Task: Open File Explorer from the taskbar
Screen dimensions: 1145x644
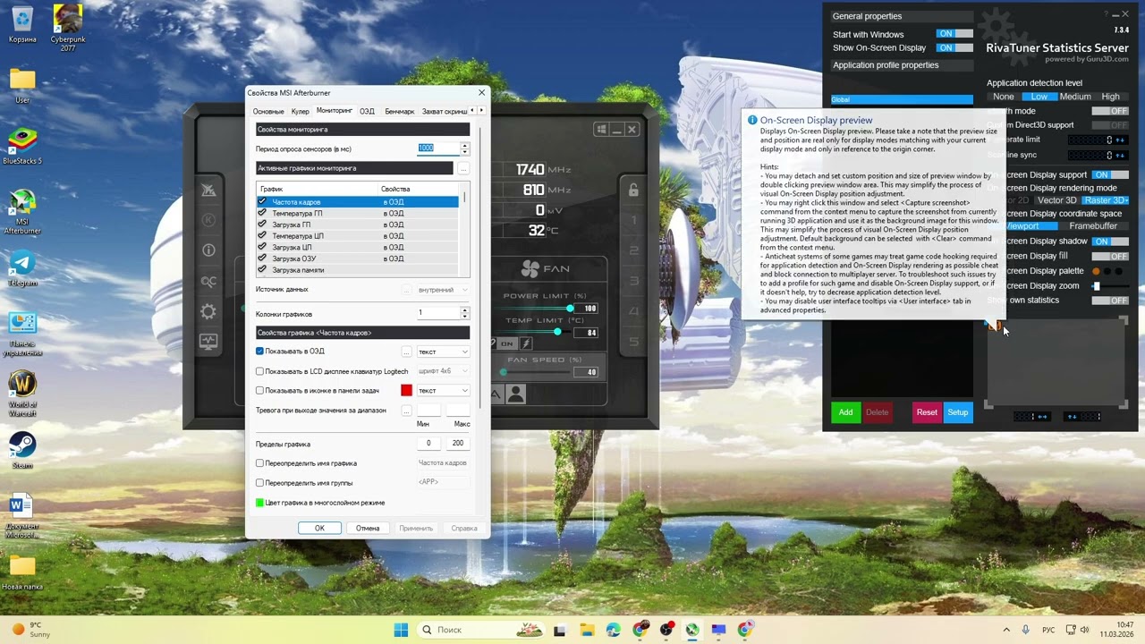Action: click(586, 630)
